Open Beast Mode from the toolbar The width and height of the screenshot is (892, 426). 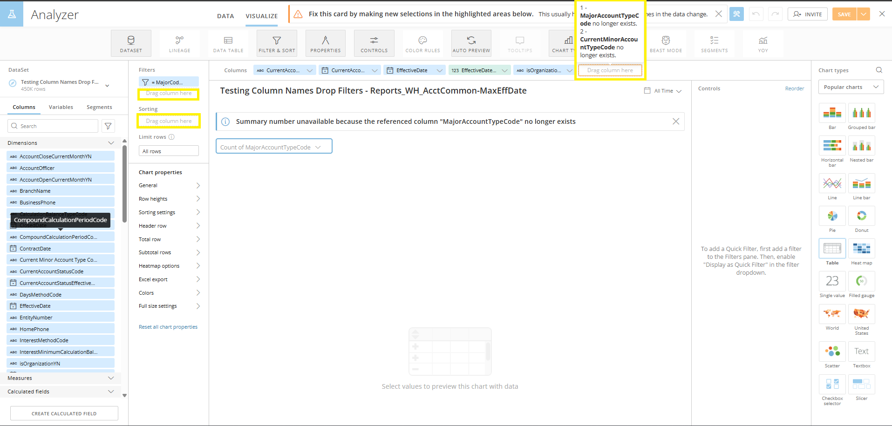click(666, 43)
